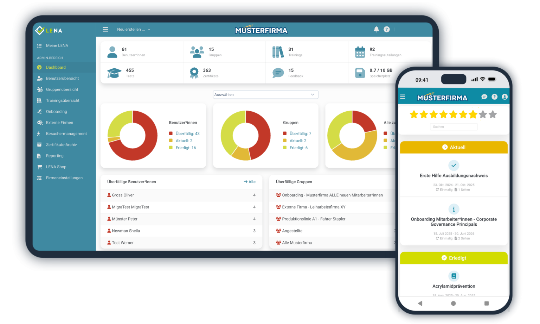This screenshot has height=324, width=540.
Task: Go to Benutzerübersicht in sidebar
Action: click(x=62, y=79)
